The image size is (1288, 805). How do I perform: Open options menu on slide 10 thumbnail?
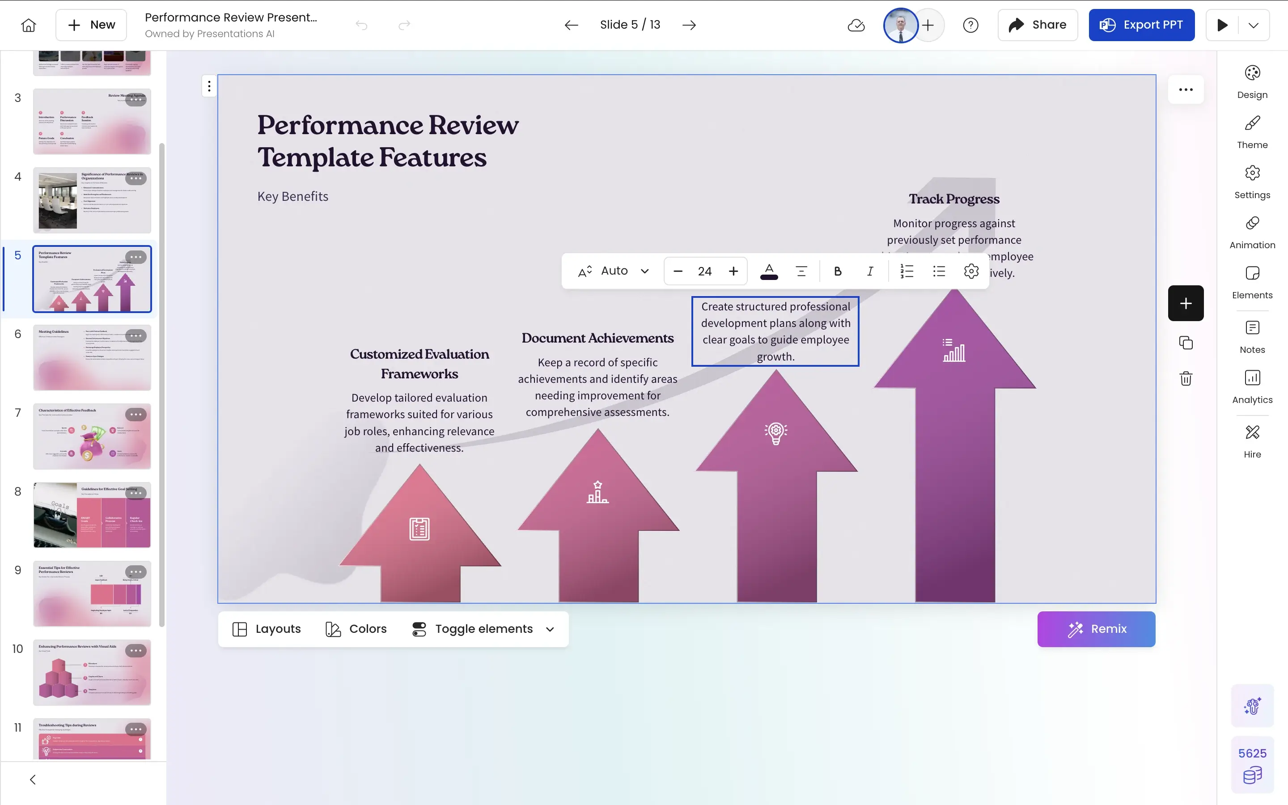(136, 650)
